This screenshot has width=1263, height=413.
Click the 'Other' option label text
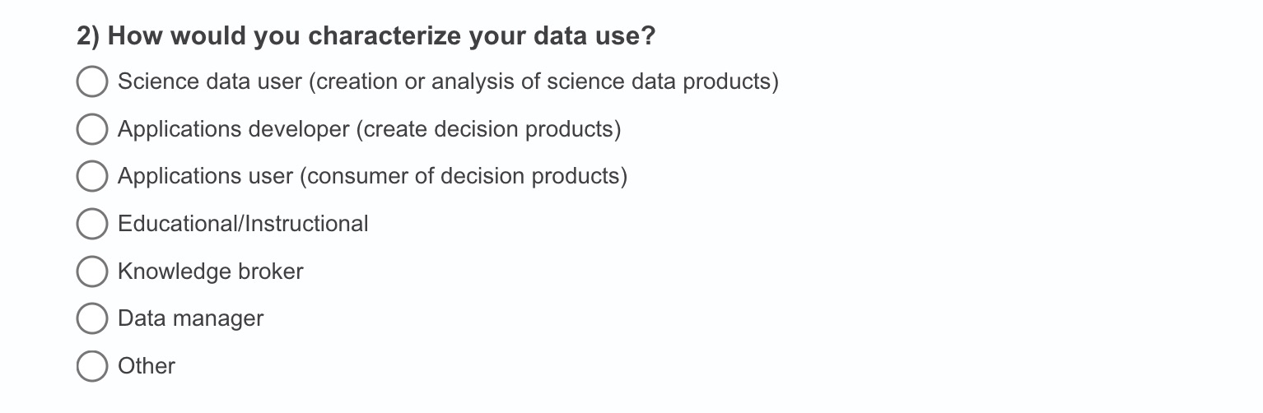click(147, 366)
